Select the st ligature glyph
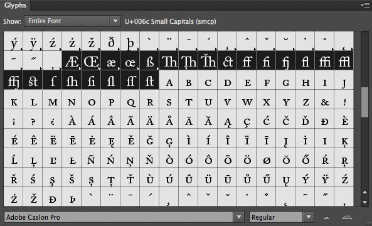372x226 pixels. point(33,80)
